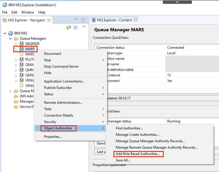This screenshot has width=219, height=172.
Task: Click the PLUTO queue manager icon
Action: click(x=21, y=59)
